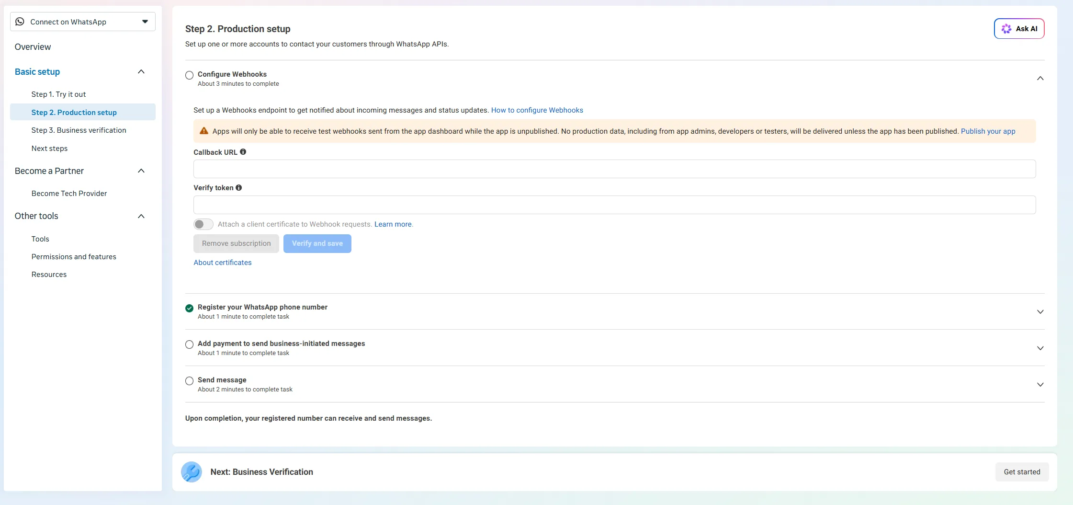The width and height of the screenshot is (1073, 505).
Task: Open the Tools page
Action: pyautogui.click(x=40, y=239)
